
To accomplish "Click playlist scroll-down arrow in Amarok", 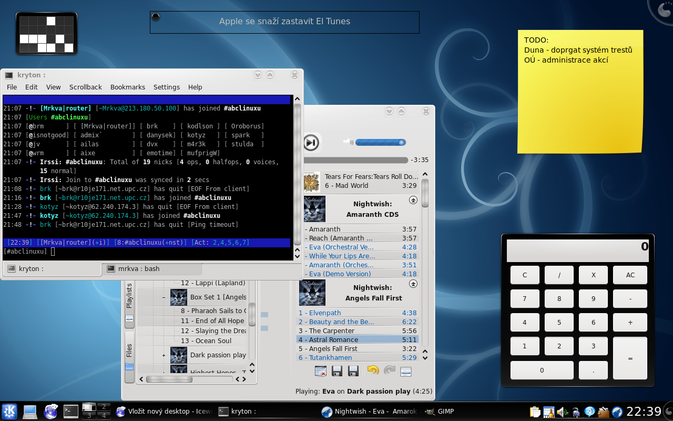I will click(x=425, y=357).
